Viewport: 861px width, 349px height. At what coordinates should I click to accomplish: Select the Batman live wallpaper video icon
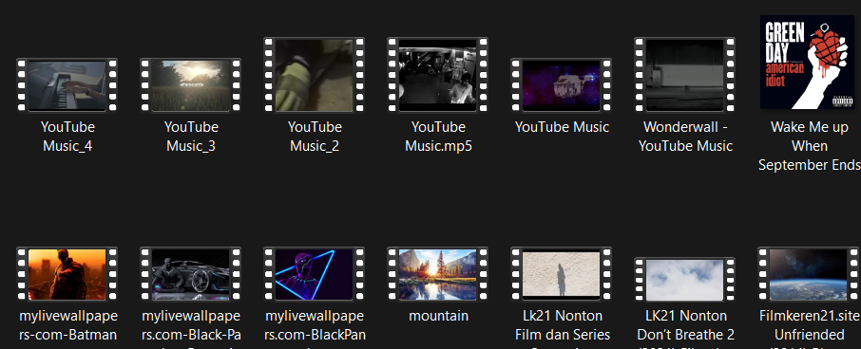67,274
